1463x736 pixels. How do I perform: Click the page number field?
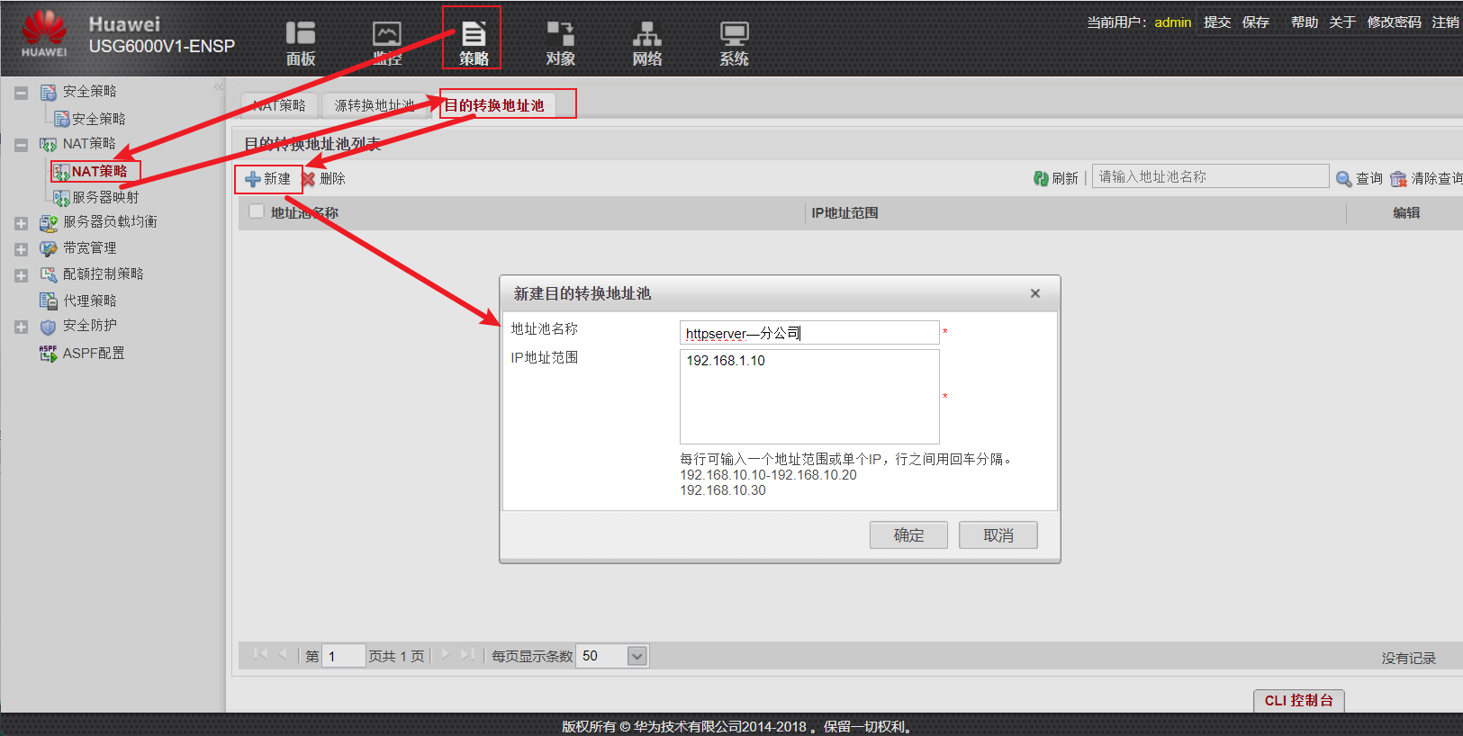click(343, 656)
